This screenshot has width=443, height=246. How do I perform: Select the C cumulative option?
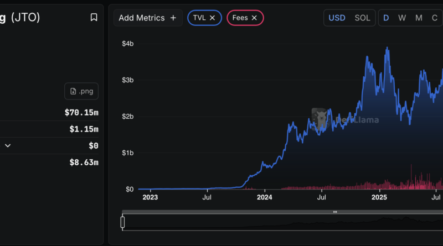pos(434,18)
